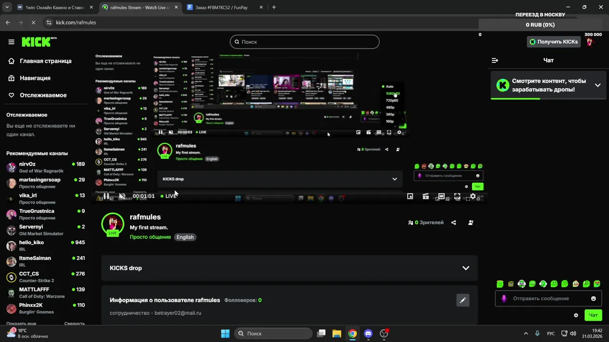Screen dimensions: 609x342
Task: Send message with the green Чат button
Action: [x=593, y=315]
